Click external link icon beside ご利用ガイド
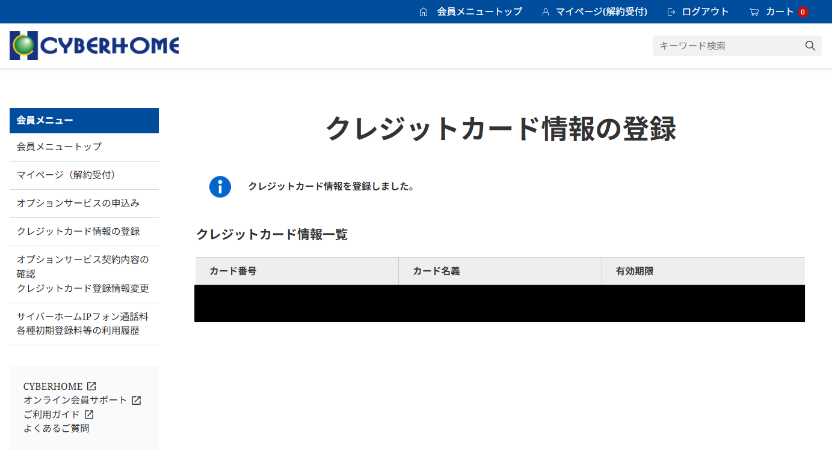Screen dimensions: 832x457 89,414
